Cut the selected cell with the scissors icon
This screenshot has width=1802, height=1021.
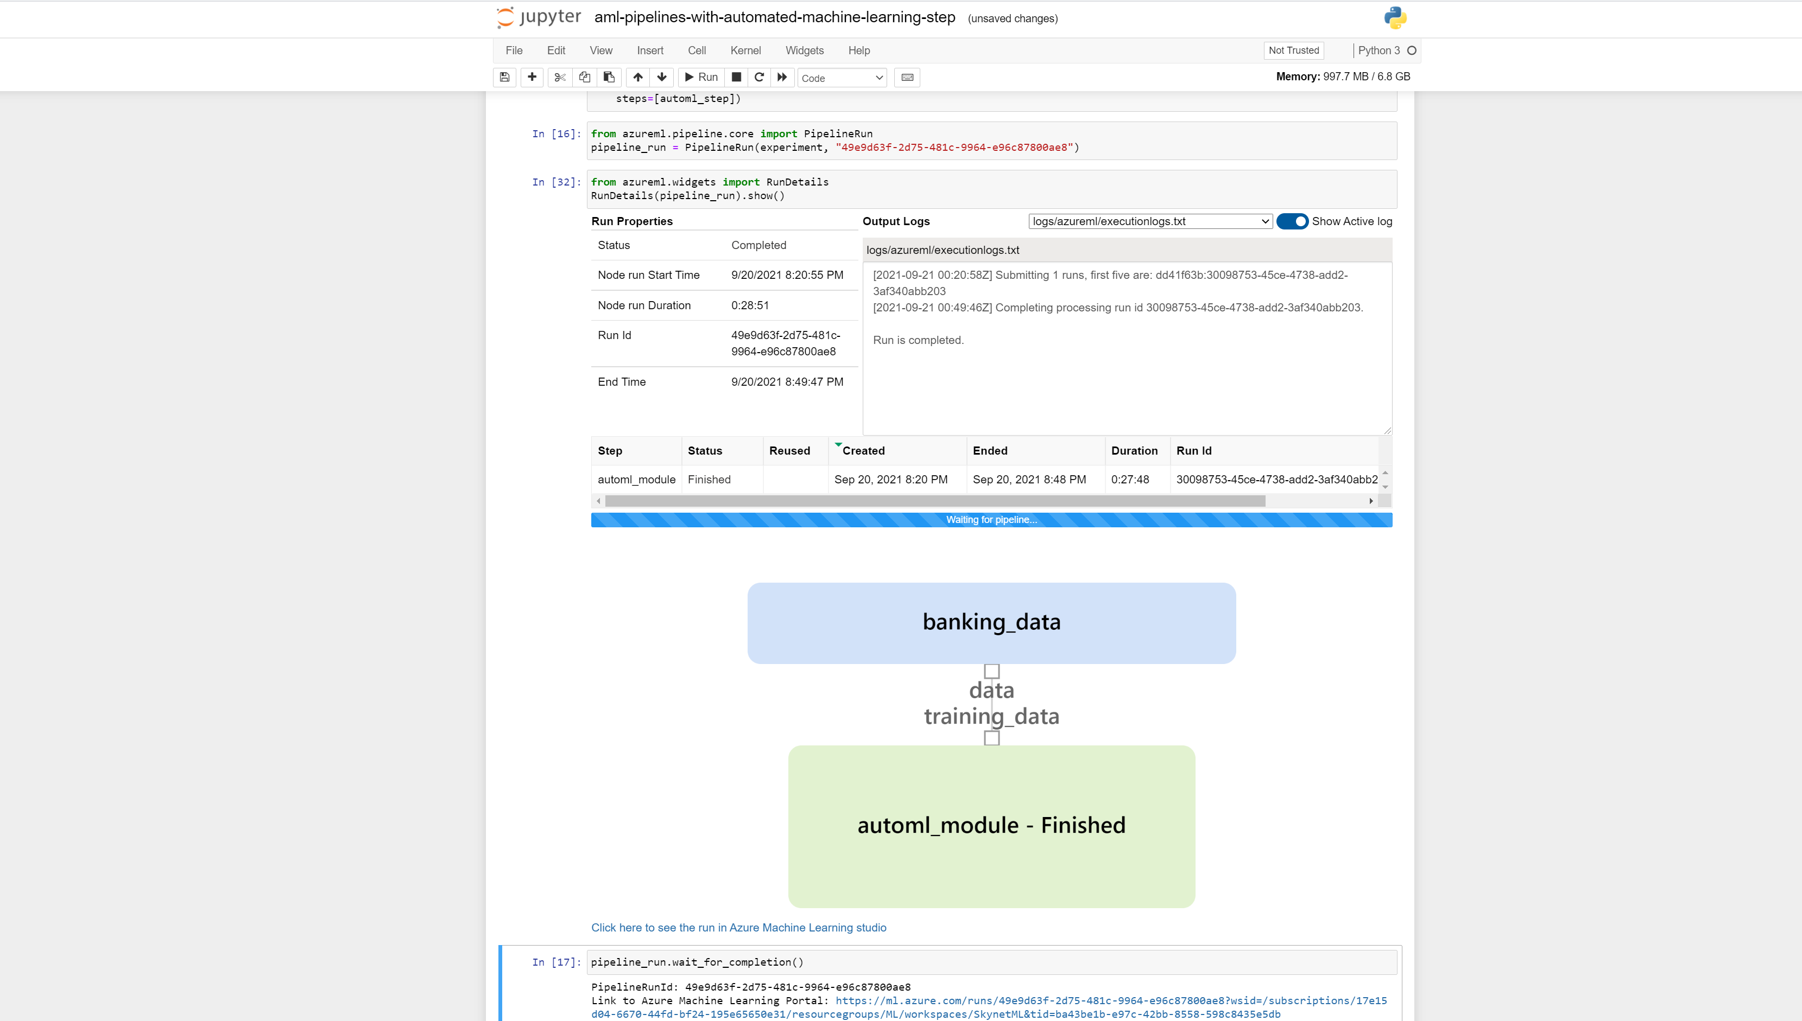click(559, 77)
